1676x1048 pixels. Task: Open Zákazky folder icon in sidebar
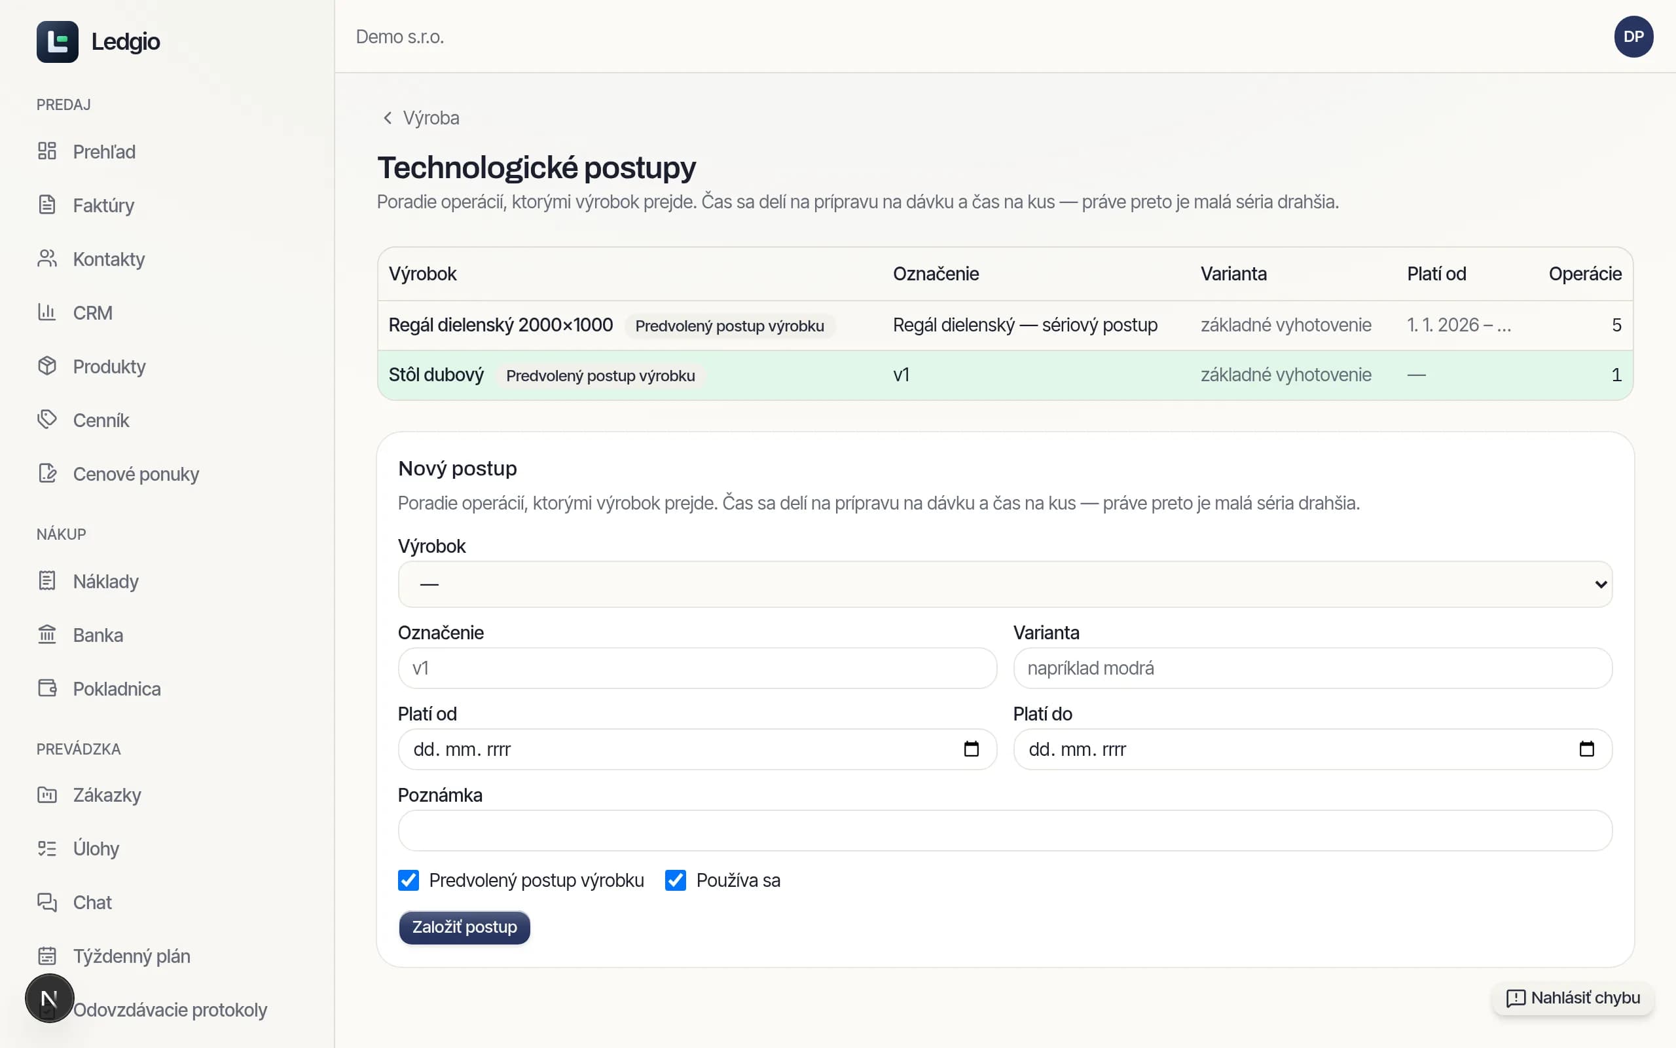[x=47, y=795]
